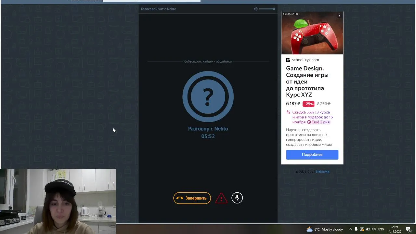Open the system volume tray icon

[373, 229]
